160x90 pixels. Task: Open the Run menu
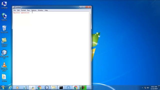click(x=28, y=10)
